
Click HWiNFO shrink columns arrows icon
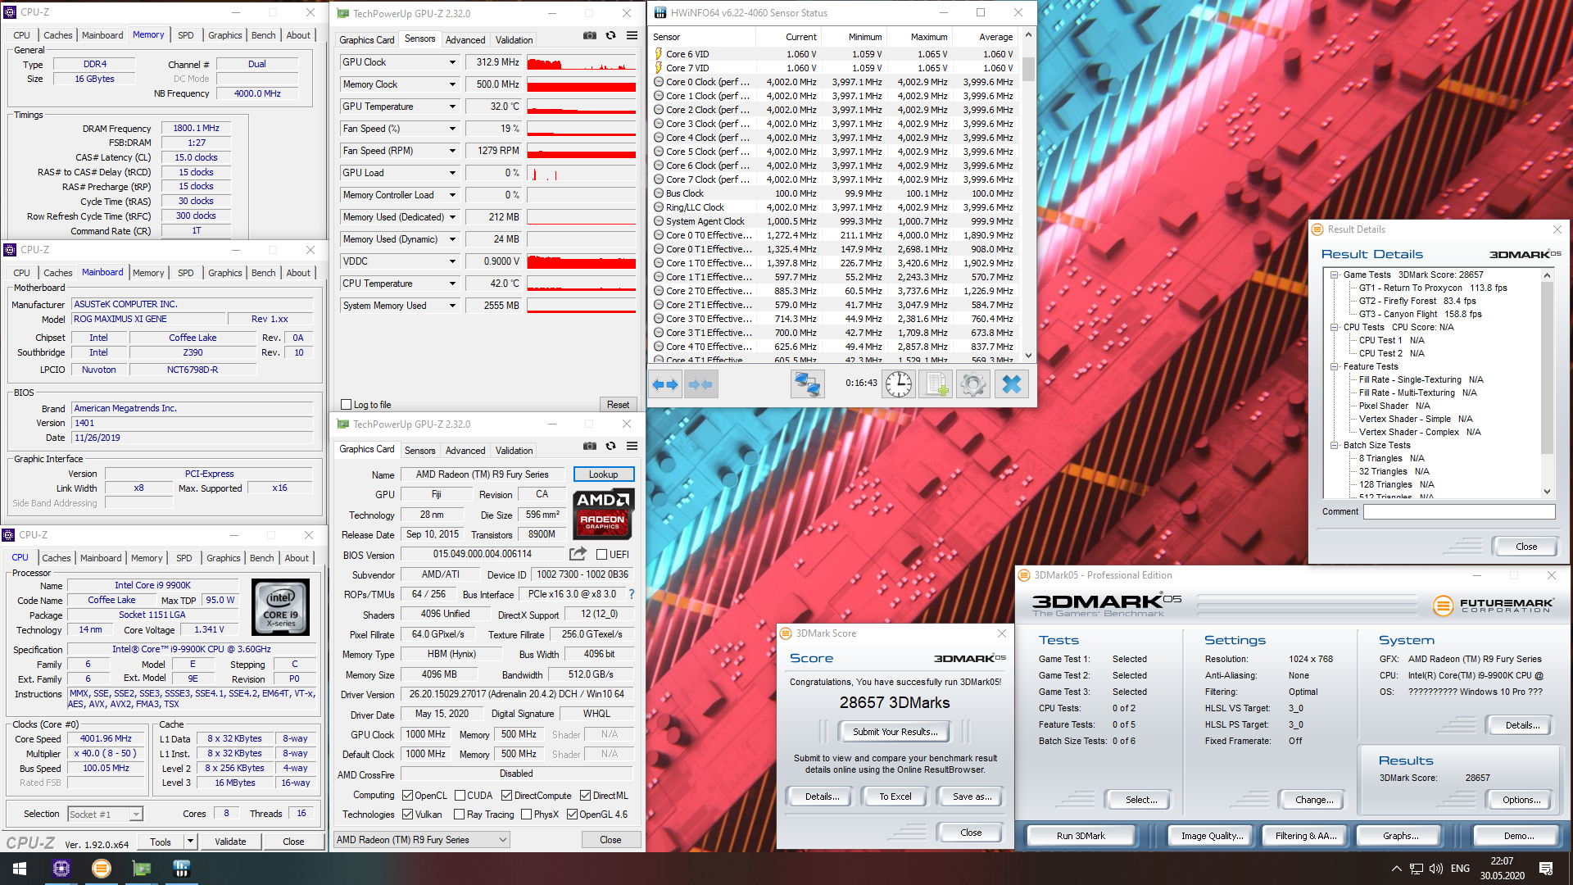click(x=700, y=384)
